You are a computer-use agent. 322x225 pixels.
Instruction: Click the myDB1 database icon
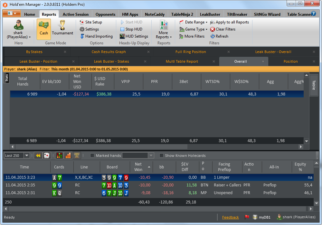(255, 217)
